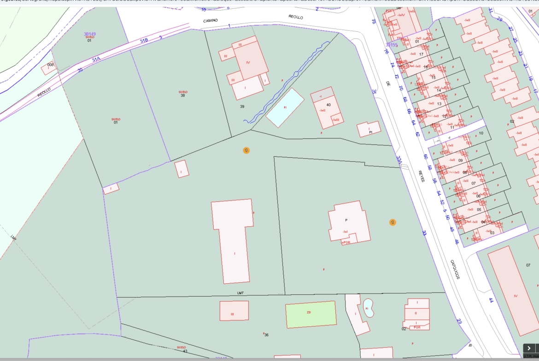539x361 pixels.
Task: Select the green ZD sports zone rectangle
Action: pos(311,315)
